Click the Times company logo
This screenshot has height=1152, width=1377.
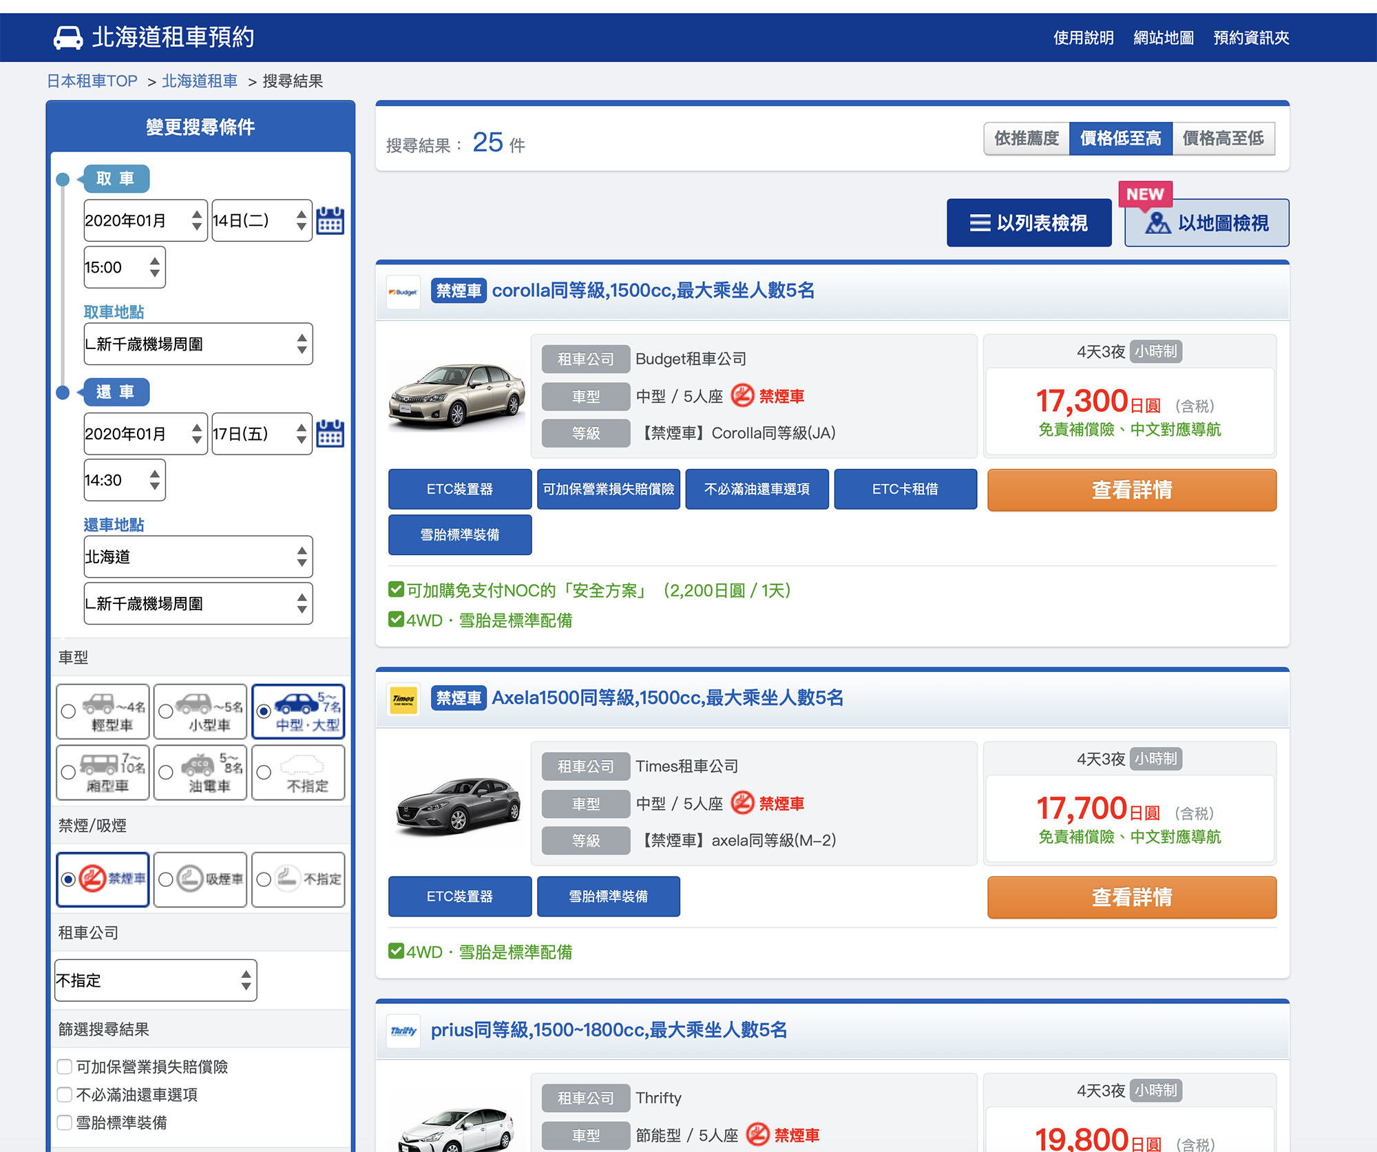[x=403, y=700]
